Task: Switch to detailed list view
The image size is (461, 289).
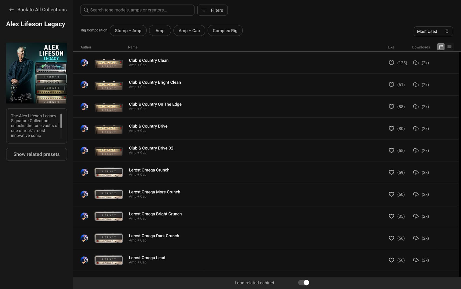Action: pyautogui.click(x=441, y=47)
